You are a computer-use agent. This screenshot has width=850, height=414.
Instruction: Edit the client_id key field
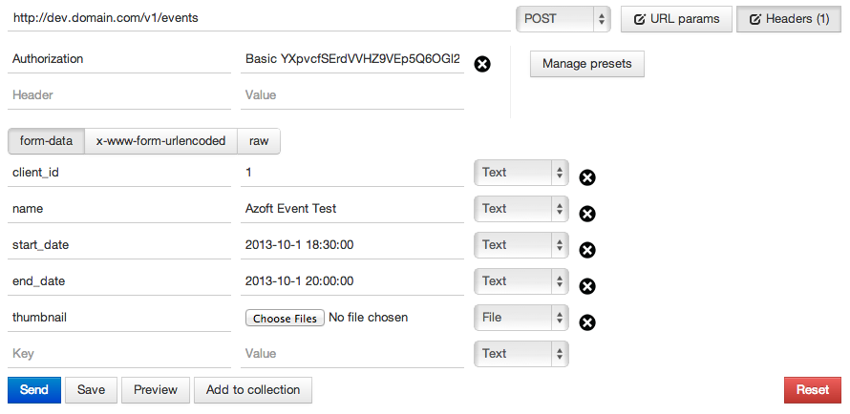119,174
